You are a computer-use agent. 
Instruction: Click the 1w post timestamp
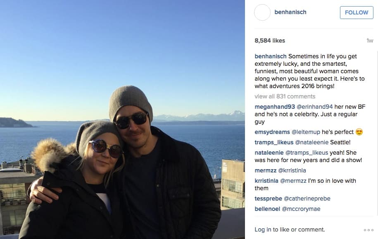coord(370,41)
